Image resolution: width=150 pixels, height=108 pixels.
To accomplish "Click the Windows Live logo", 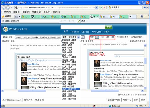I will point(16,29).
